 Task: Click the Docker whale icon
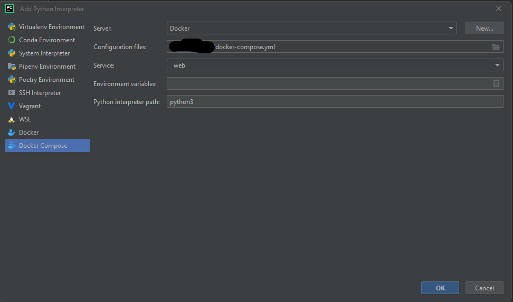pos(12,132)
